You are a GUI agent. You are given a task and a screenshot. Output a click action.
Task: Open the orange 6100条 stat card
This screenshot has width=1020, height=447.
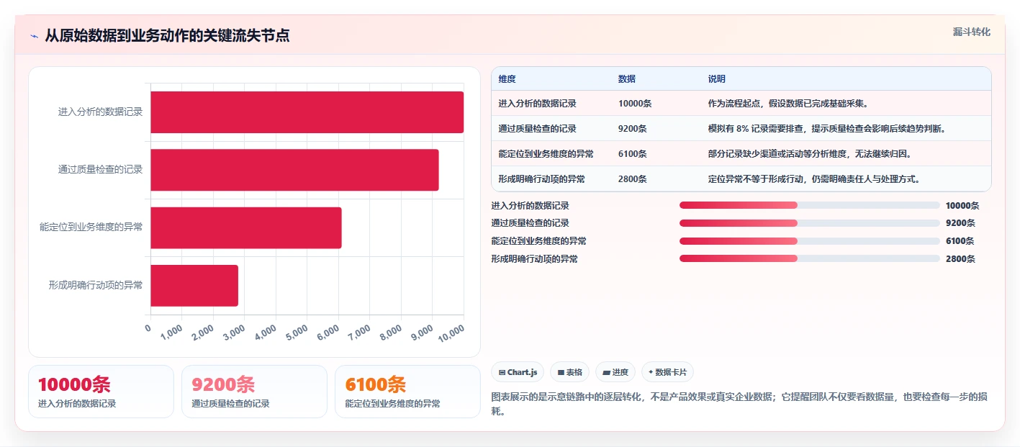(407, 392)
